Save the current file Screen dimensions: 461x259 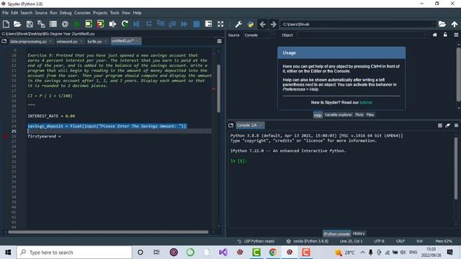30,24
